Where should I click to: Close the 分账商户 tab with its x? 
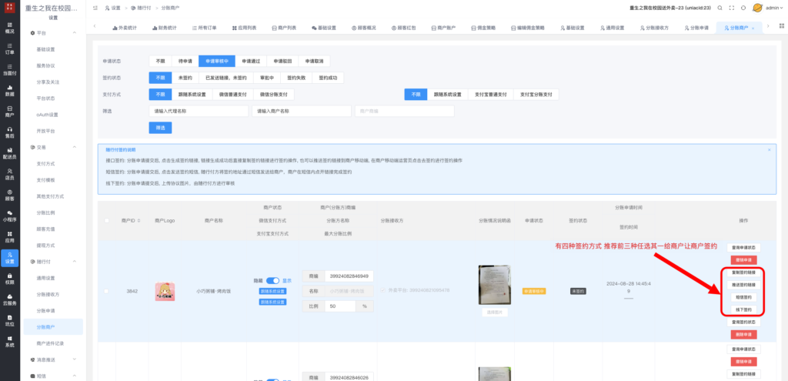[753, 28]
